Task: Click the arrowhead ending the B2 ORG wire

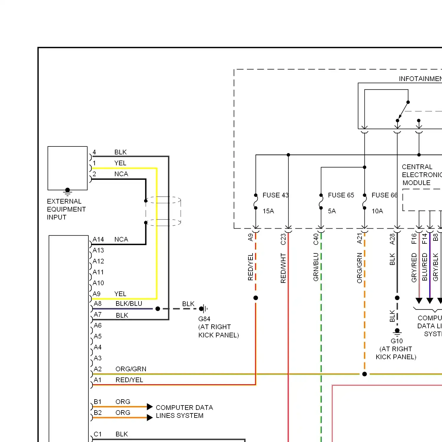Action: pyautogui.click(x=150, y=418)
